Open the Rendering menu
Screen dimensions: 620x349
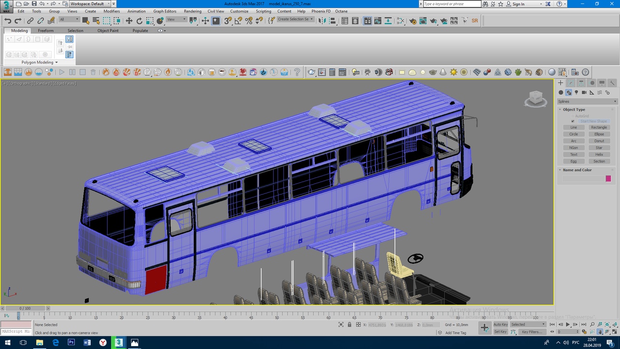[x=192, y=11]
